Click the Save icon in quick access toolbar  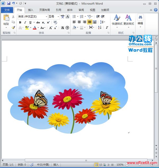pos(9,3)
